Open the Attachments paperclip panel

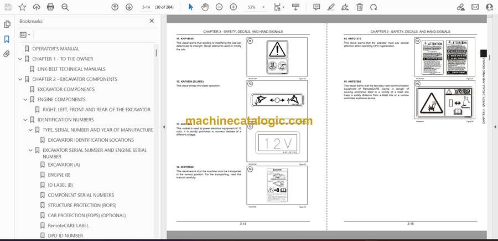coord(7,54)
